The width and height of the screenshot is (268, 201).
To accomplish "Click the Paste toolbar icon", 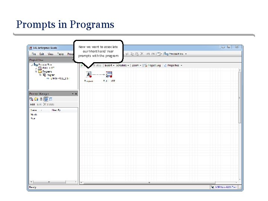I will click(137, 54).
